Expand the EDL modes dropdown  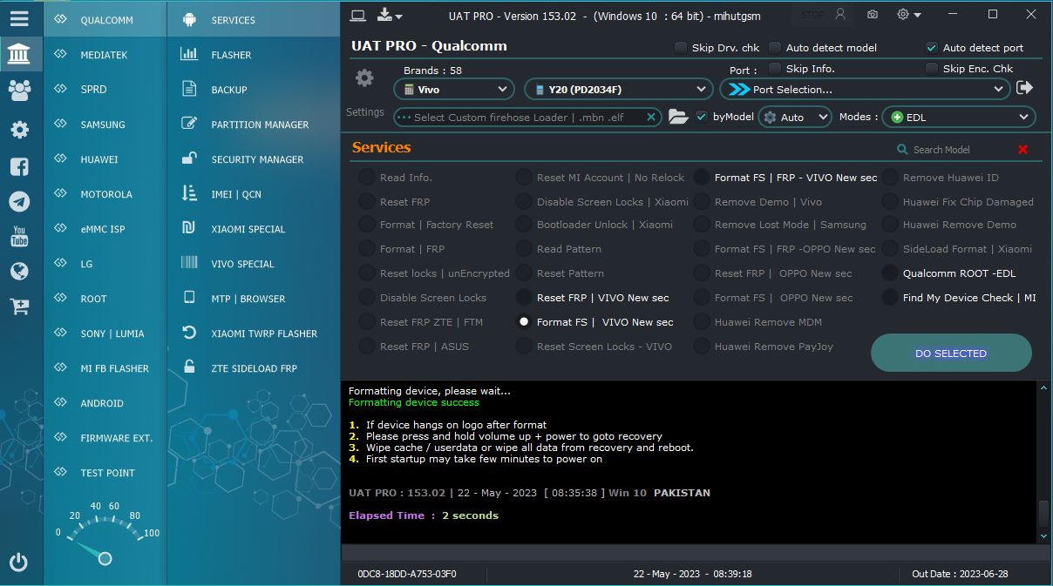coord(959,117)
